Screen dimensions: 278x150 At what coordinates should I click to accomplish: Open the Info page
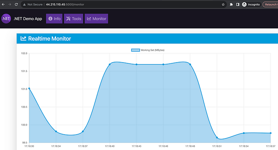coord(54,19)
